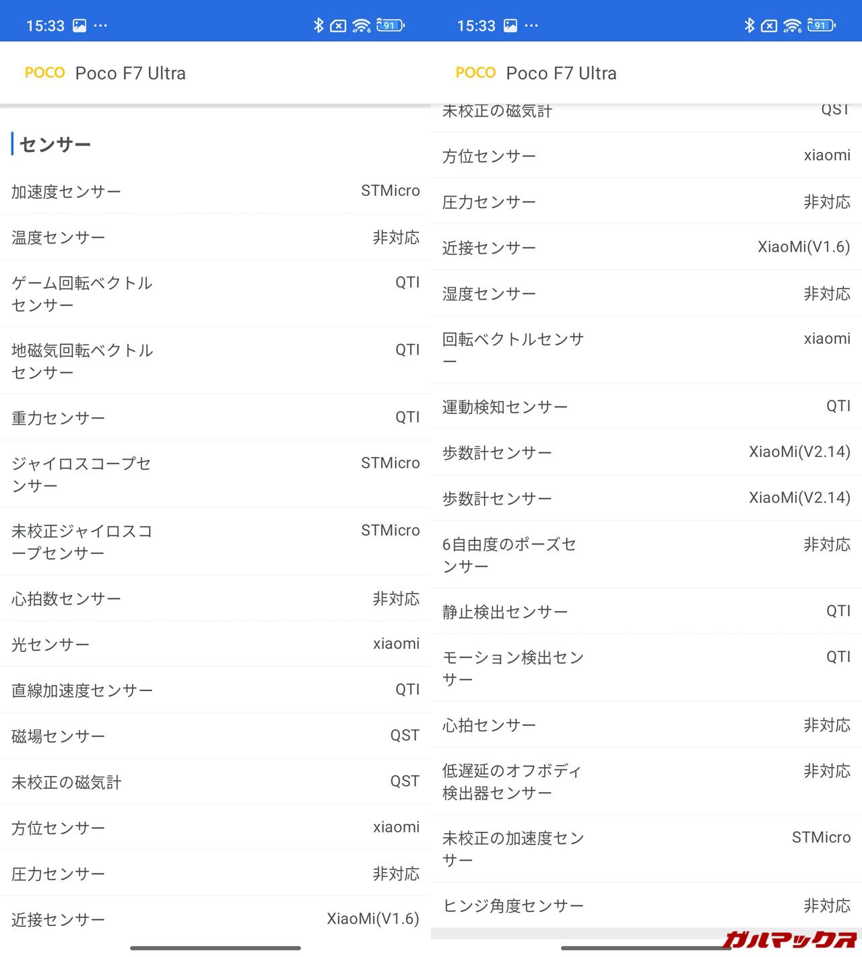Select the 加速度センサー row

(x=215, y=191)
